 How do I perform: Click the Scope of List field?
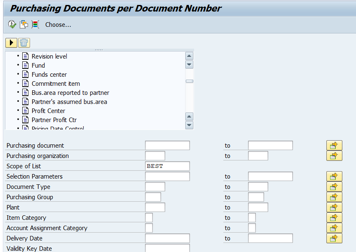(x=167, y=166)
